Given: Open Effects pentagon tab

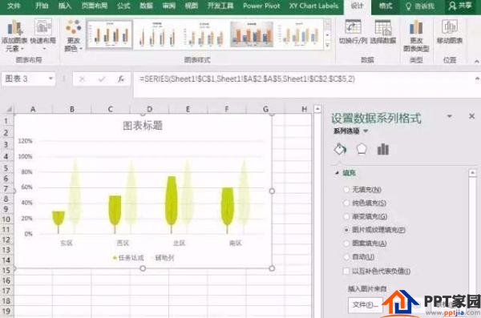Looking at the screenshot, I should 362,149.
